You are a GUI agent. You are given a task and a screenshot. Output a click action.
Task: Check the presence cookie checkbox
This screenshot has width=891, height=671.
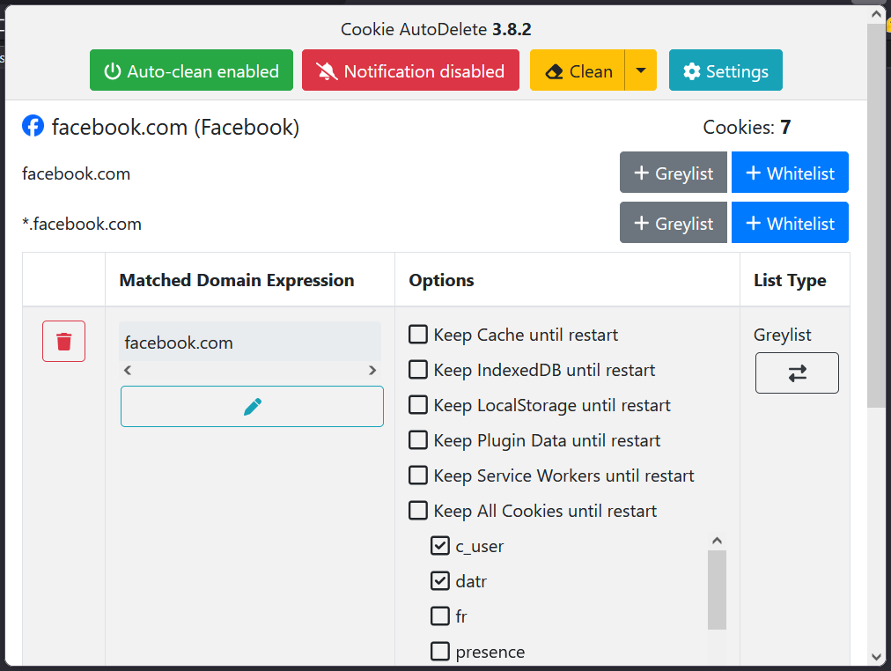click(440, 652)
